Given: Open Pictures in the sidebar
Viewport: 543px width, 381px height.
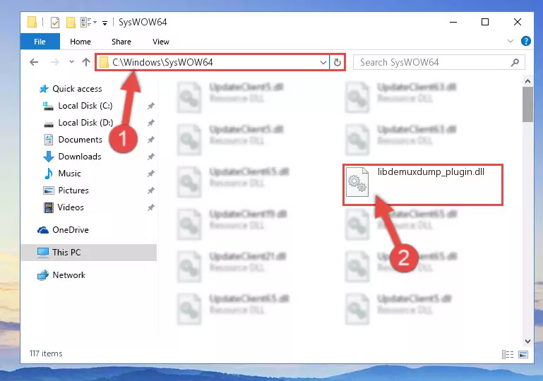Looking at the screenshot, I should (x=73, y=190).
